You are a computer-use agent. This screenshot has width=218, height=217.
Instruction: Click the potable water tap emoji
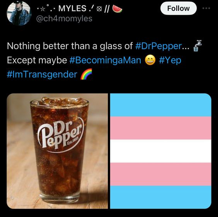tap(198, 46)
